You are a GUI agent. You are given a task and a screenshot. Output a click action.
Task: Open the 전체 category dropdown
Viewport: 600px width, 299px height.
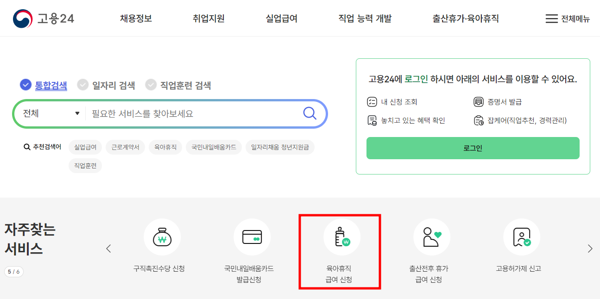[x=51, y=113]
